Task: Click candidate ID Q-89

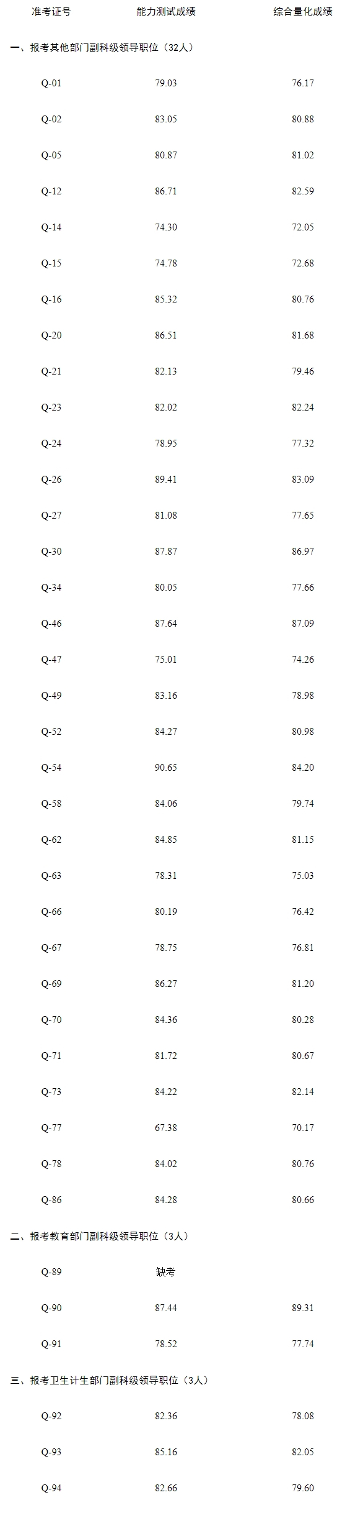Action: point(51,1272)
